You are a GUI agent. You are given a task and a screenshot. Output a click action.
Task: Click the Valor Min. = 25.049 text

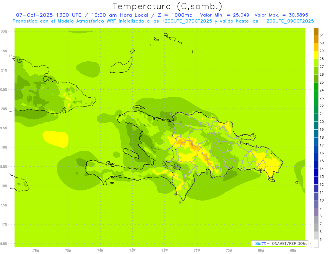coord(225,15)
